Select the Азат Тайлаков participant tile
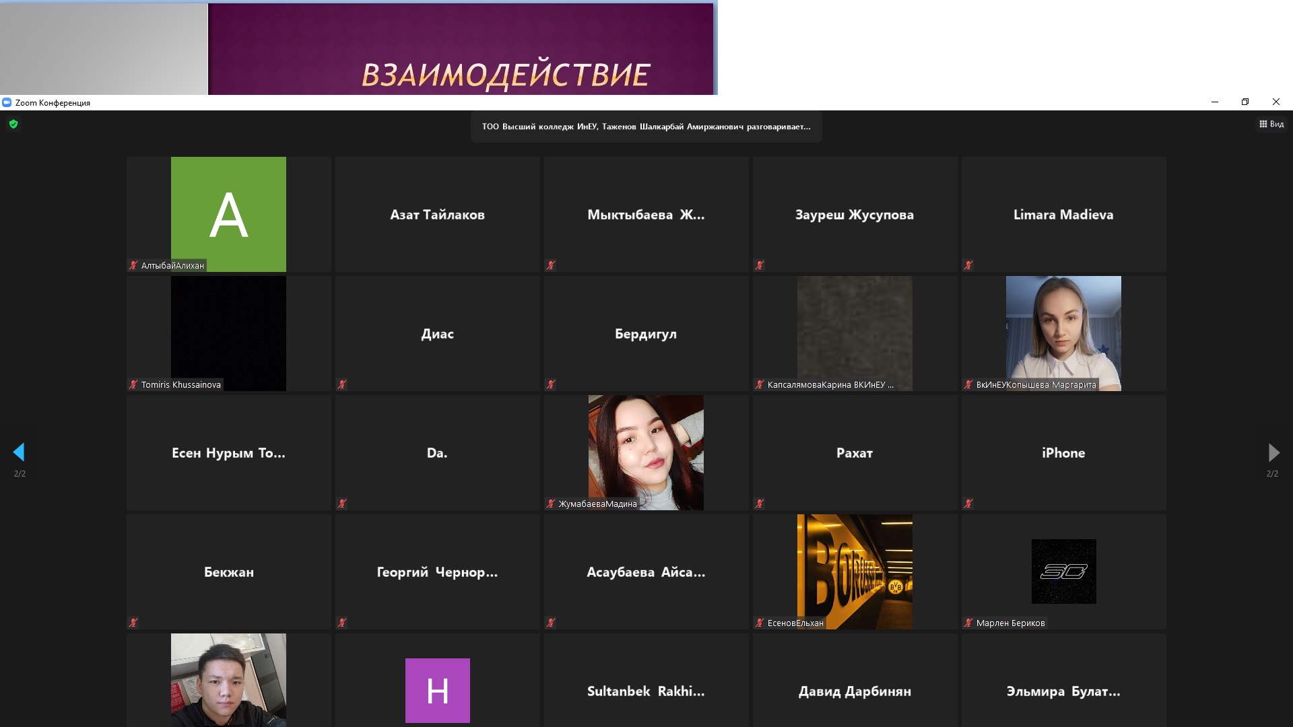The height and width of the screenshot is (727, 1293). [437, 214]
